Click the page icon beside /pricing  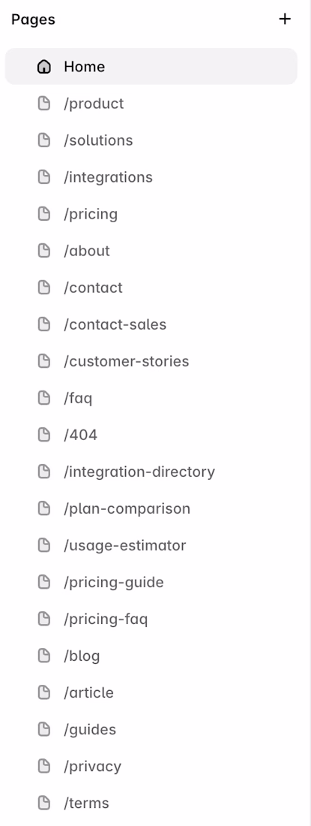point(45,214)
